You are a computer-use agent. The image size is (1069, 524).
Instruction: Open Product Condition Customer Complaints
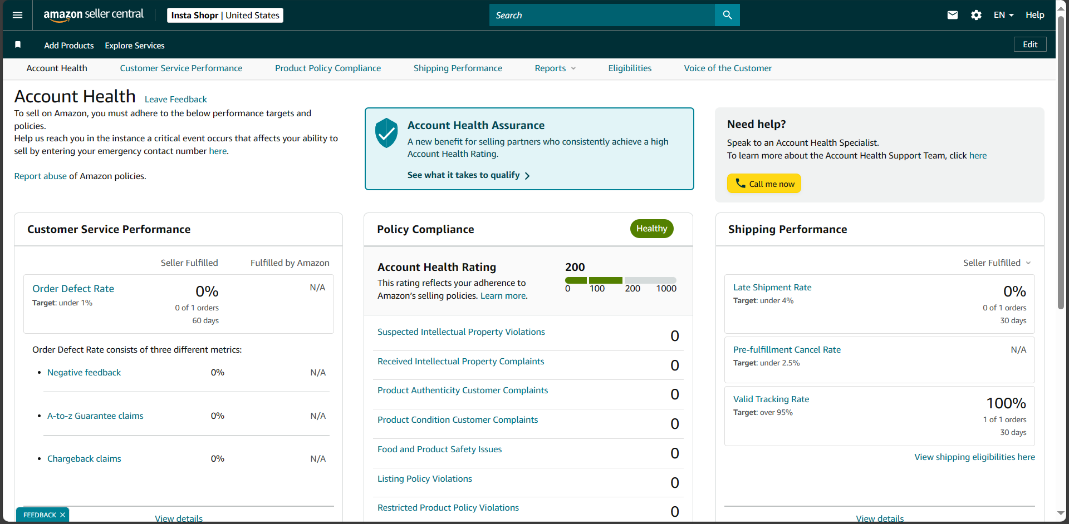point(458,420)
